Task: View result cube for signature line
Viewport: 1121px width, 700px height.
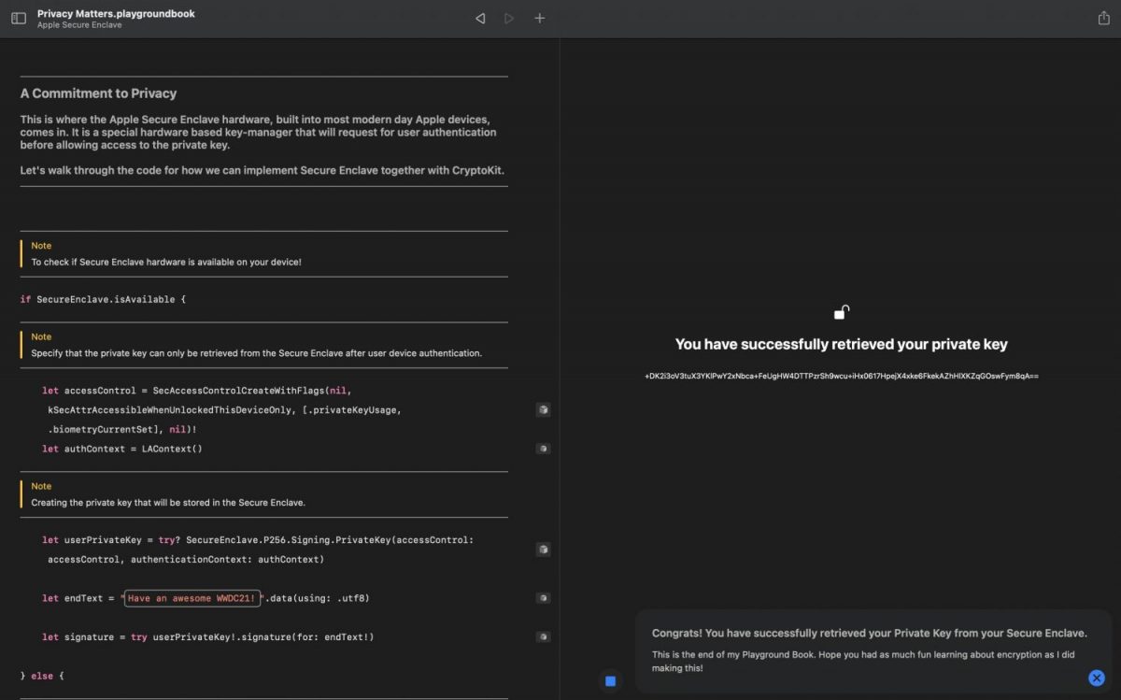Action: click(543, 637)
